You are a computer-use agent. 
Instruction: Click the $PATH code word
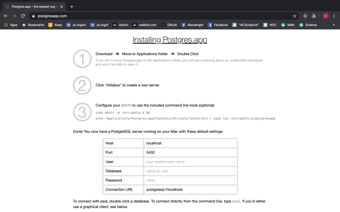click(126, 105)
